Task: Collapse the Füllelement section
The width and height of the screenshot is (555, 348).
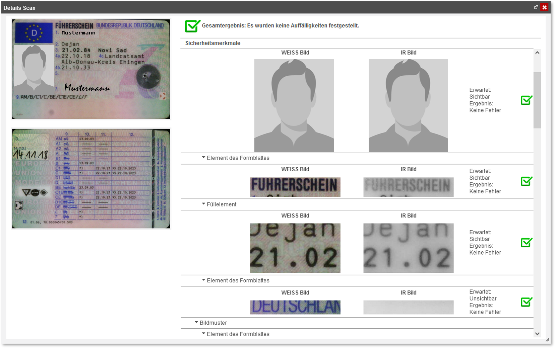Action: [x=203, y=204]
